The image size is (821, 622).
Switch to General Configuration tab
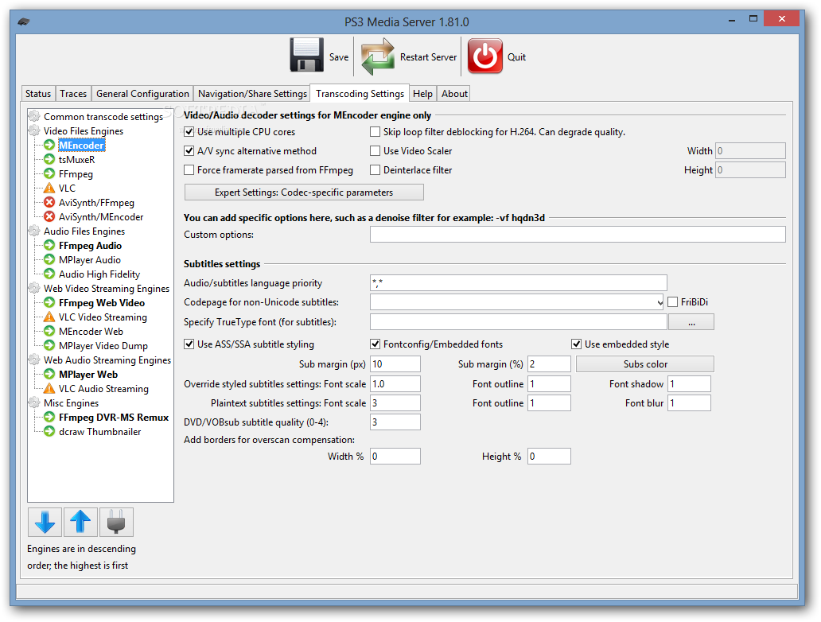(x=142, y=94)
